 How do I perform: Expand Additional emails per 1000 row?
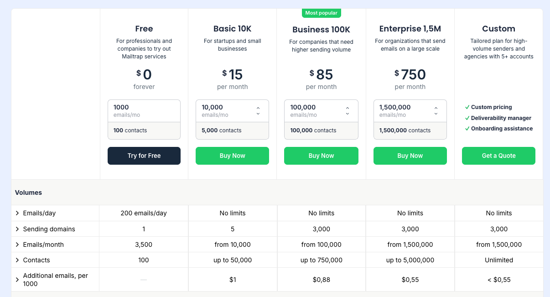(x=17, y=280)
